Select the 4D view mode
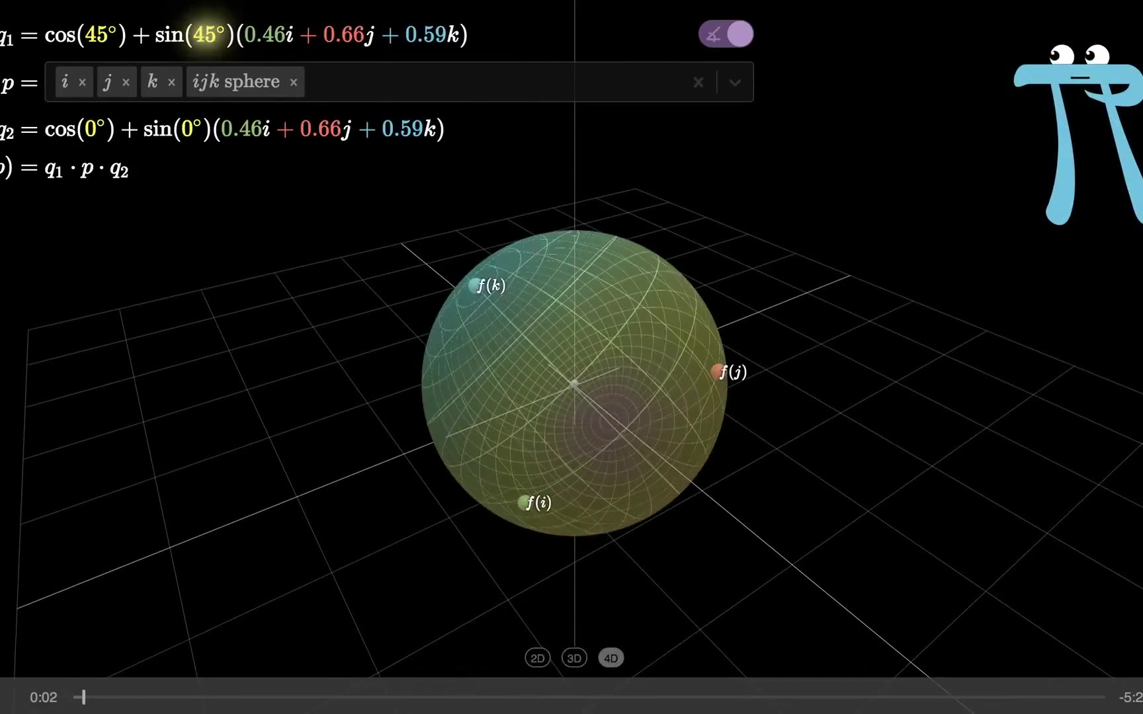 (611, 658)
